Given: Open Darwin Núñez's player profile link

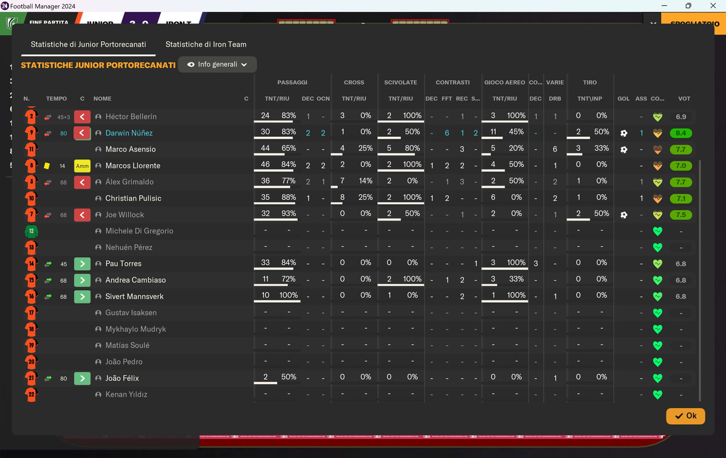Looking at the screenshot, I should pos(129,133).
